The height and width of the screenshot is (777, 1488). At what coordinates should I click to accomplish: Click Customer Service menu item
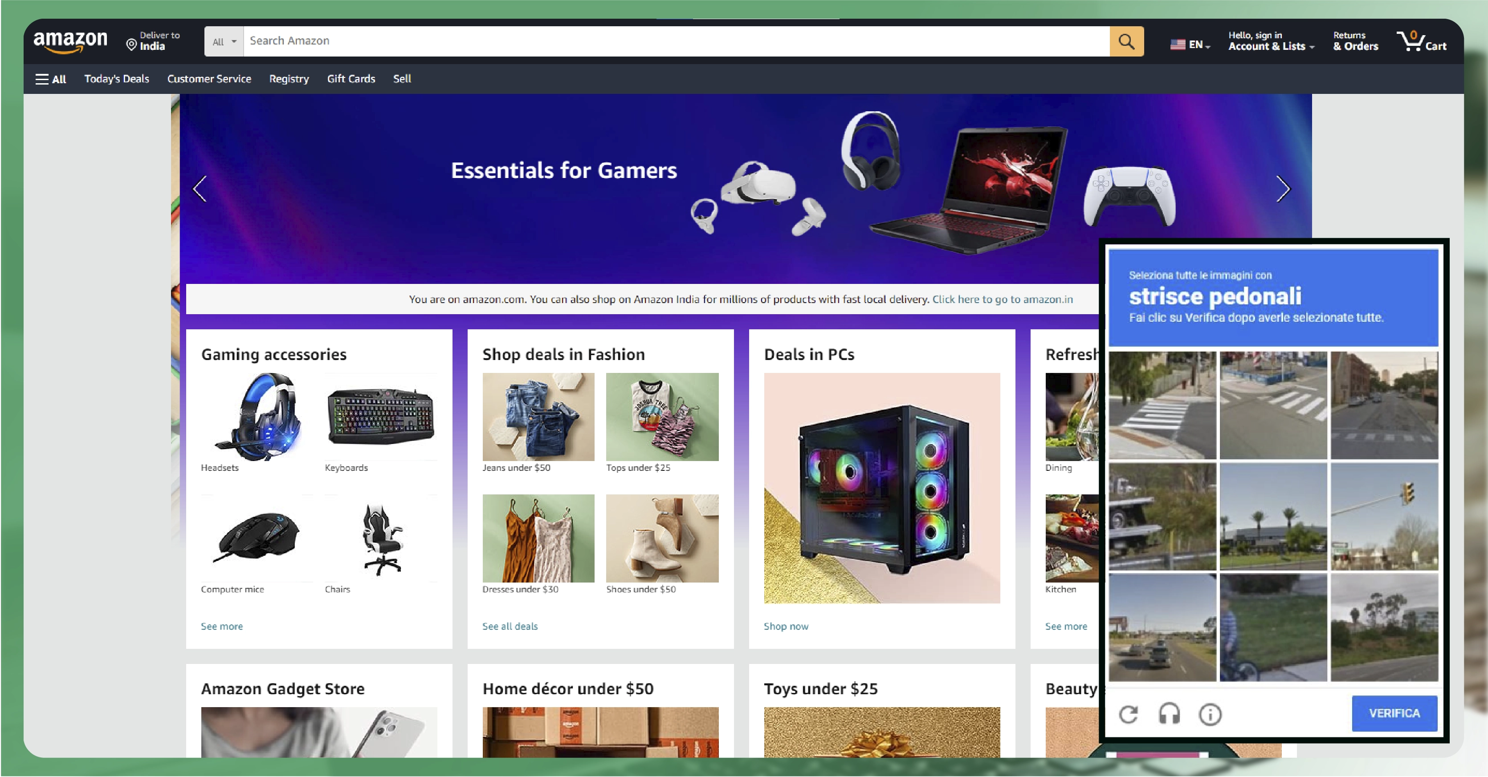[208, 79]
